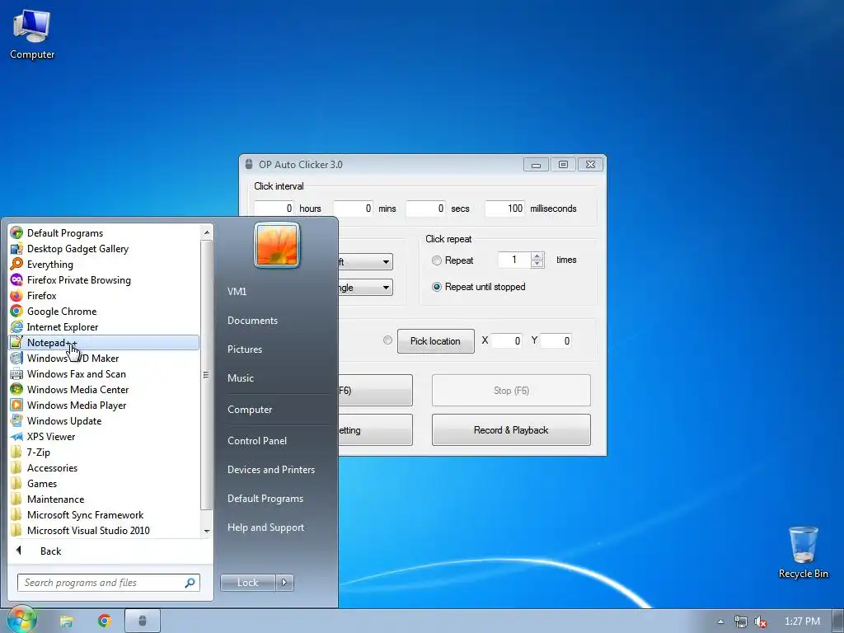Increase the repeat times stepper

point(537,256)
